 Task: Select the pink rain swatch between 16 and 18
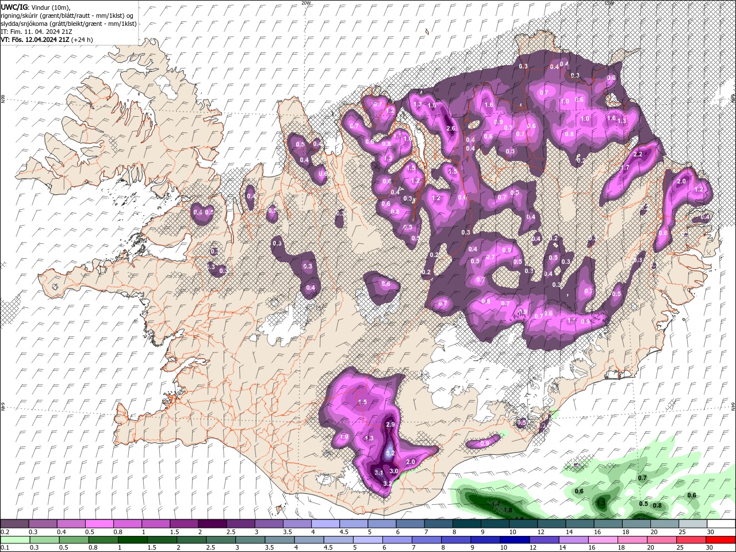[x=603, y=540]
